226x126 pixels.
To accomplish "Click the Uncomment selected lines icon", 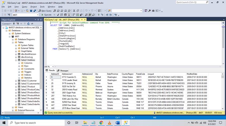I will click(102, 15).
